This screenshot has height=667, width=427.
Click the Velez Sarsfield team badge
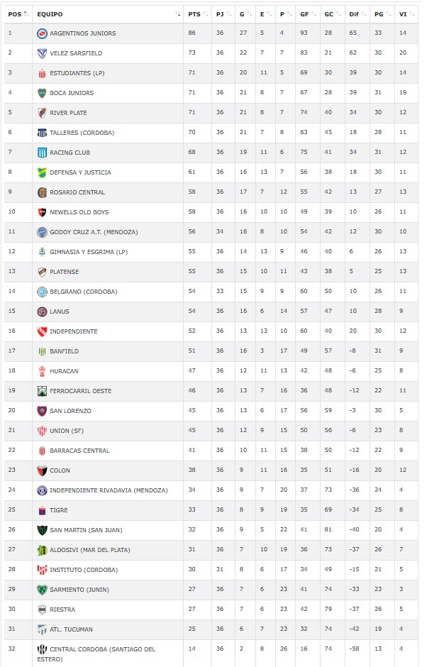(42, 53)
